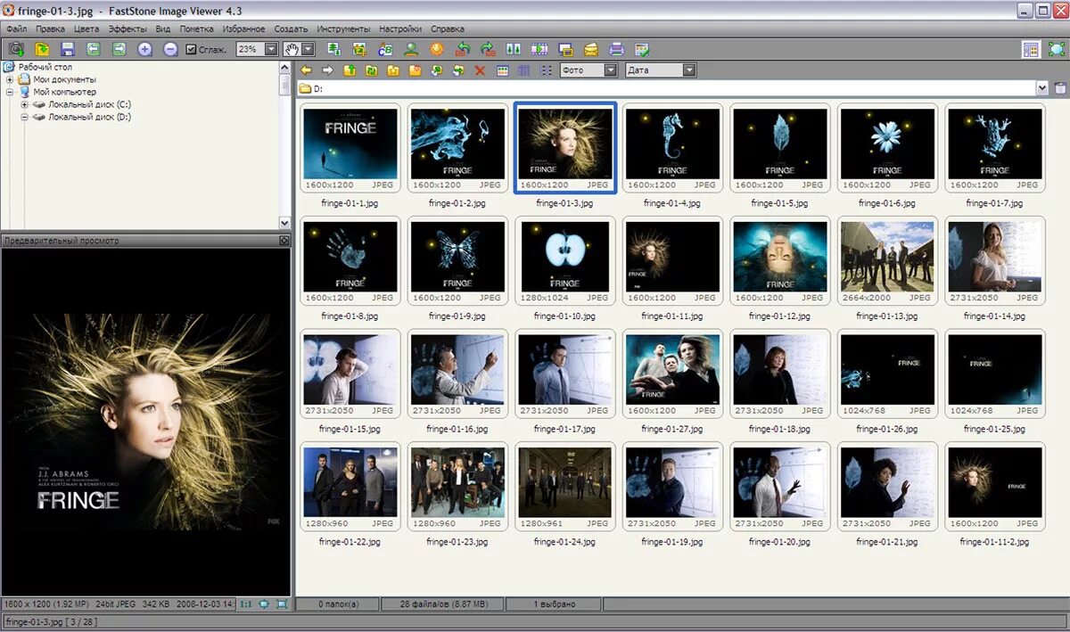Open the draw board text tool
The width and height of the screenshot is (1070, 632).
click(385, 49)
